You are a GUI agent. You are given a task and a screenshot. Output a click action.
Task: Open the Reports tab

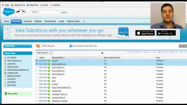[x=38, y=21]
